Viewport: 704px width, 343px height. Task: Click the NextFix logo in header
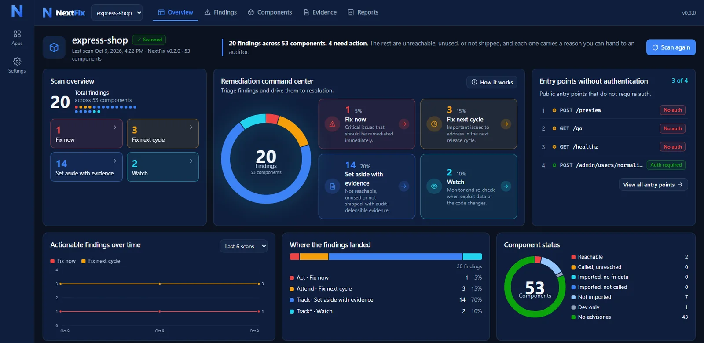64,13
